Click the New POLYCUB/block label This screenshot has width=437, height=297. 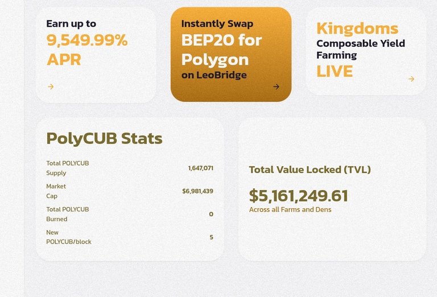coord(68,237)
